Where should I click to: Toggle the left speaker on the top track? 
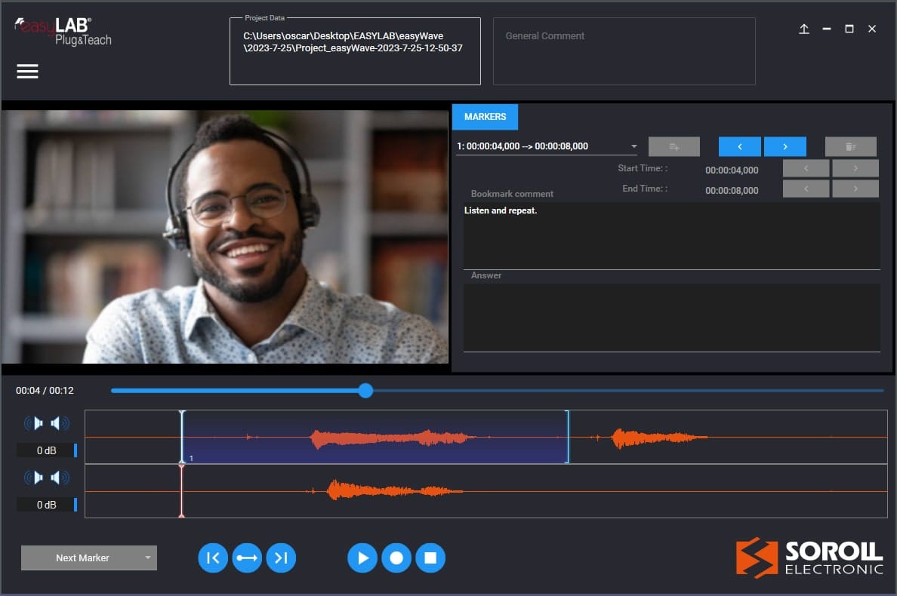click(x=35, y=423)
